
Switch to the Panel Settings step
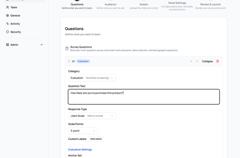click(177, 3)
